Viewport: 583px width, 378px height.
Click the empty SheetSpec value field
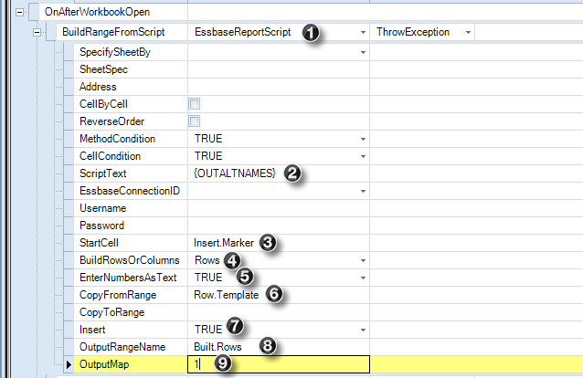point(279,69)
